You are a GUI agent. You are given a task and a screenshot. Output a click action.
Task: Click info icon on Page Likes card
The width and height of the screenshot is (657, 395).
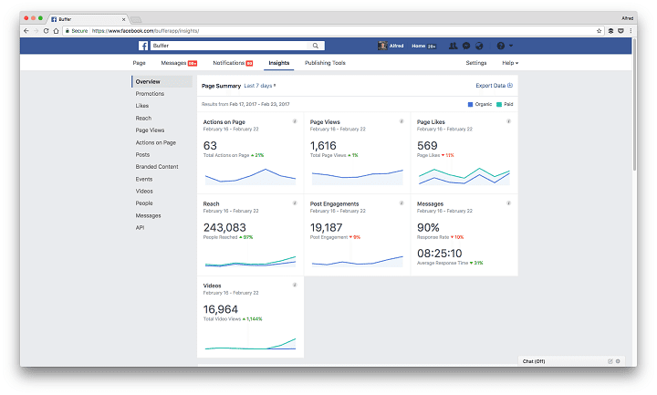tap(508, 121)
